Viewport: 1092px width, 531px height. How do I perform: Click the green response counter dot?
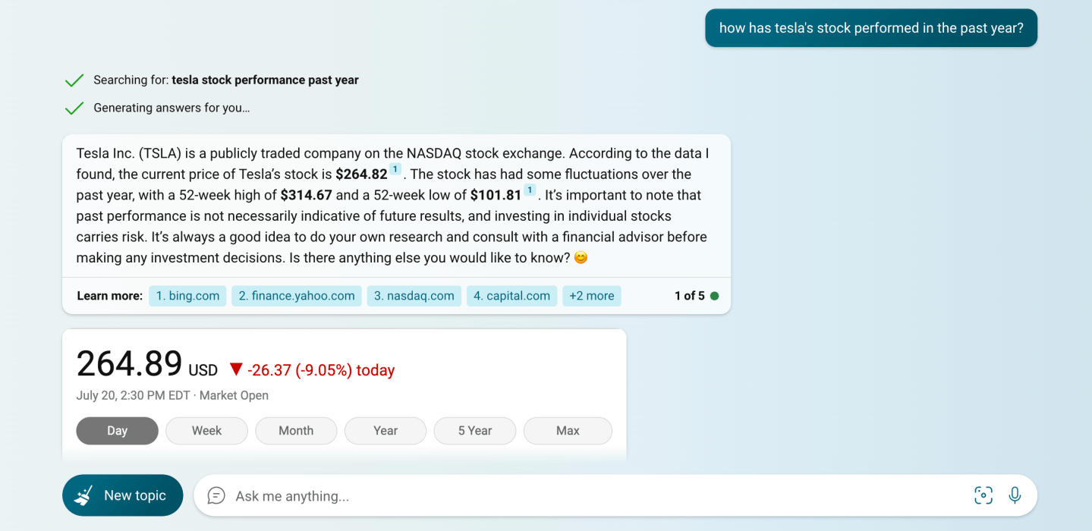(x=714, y=296)
